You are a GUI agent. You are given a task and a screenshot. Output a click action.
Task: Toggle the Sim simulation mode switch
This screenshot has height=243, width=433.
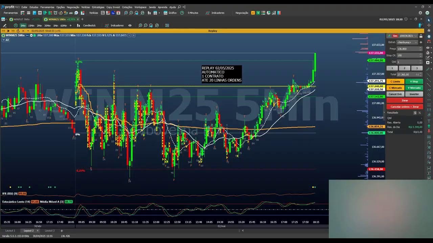(395, 35)
